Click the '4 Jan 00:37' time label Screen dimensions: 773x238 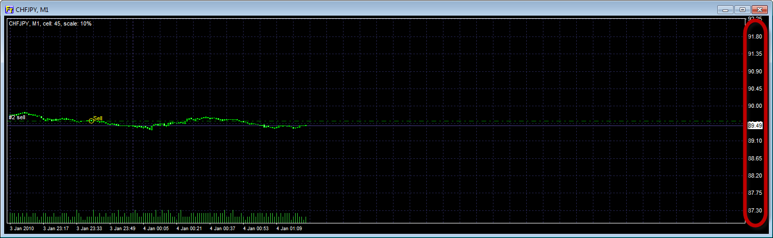click(222, 229)
